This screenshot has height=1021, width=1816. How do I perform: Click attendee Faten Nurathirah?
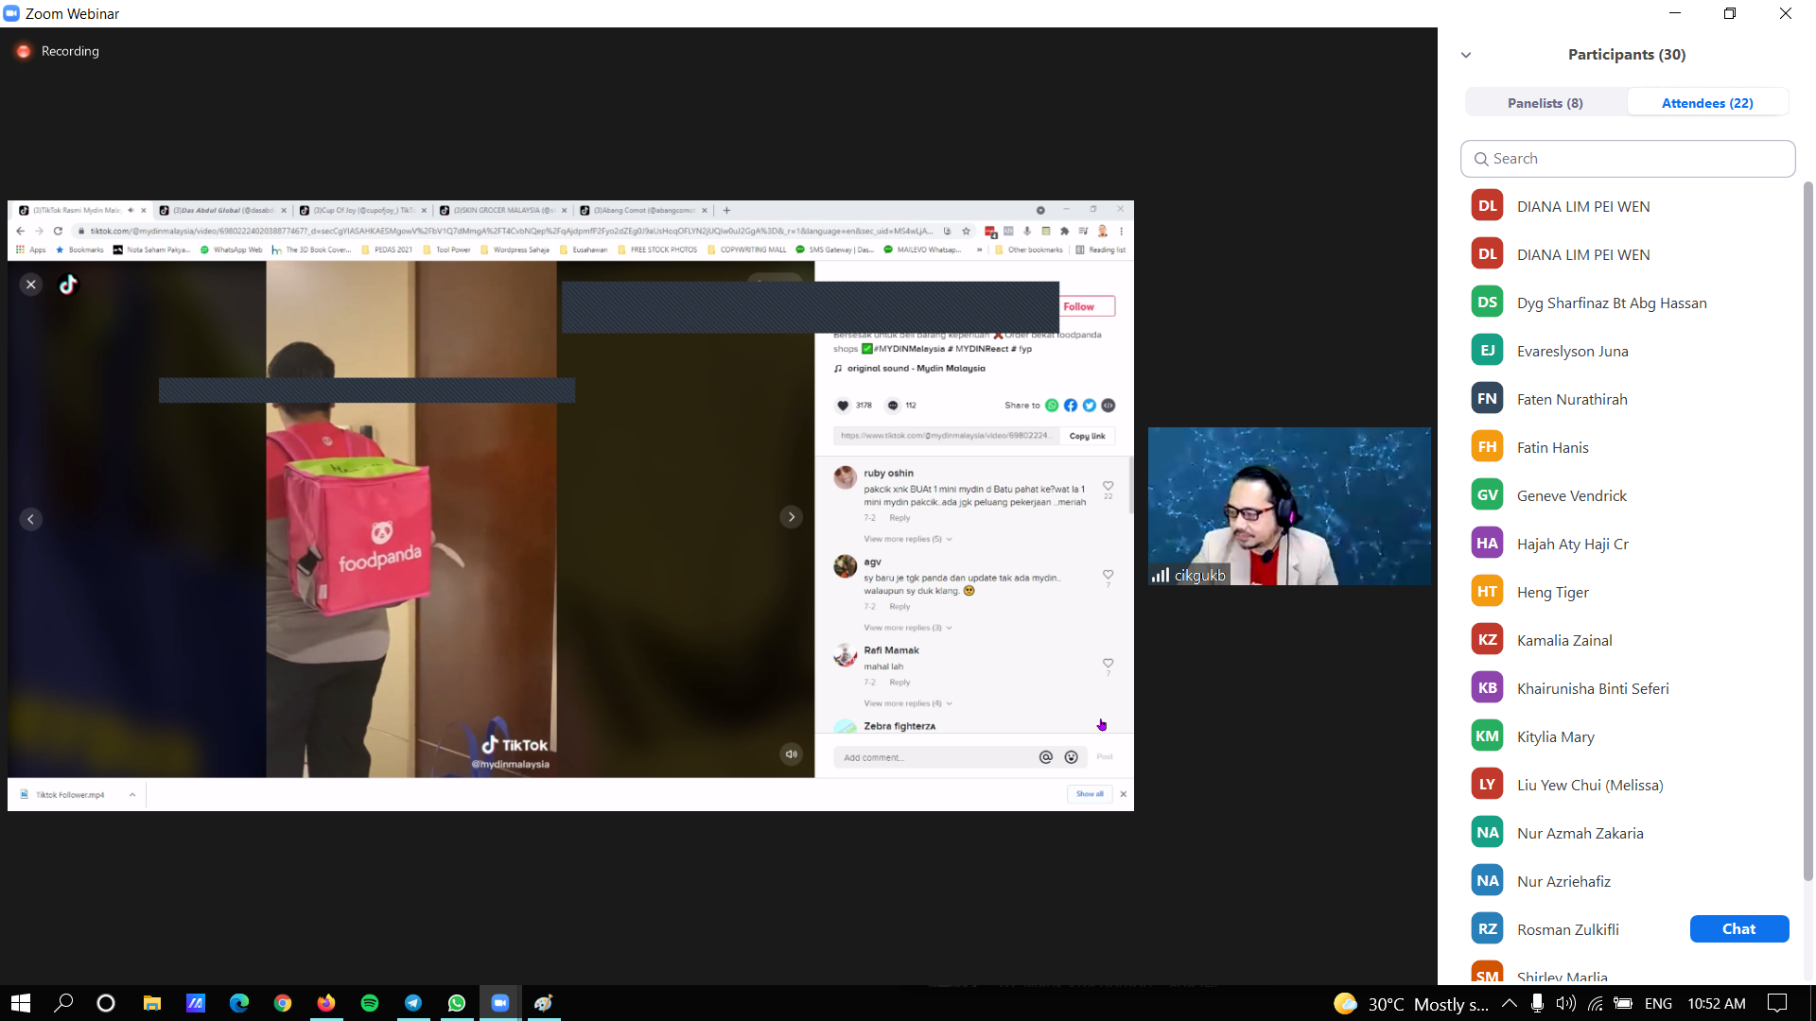[1627, 399]
